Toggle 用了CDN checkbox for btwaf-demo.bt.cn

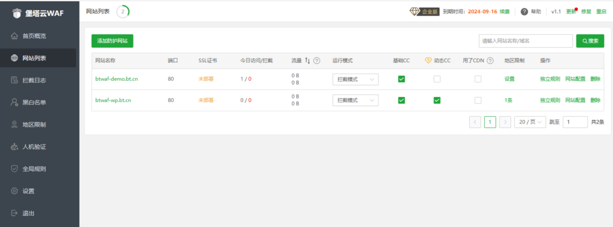[478, 79]
